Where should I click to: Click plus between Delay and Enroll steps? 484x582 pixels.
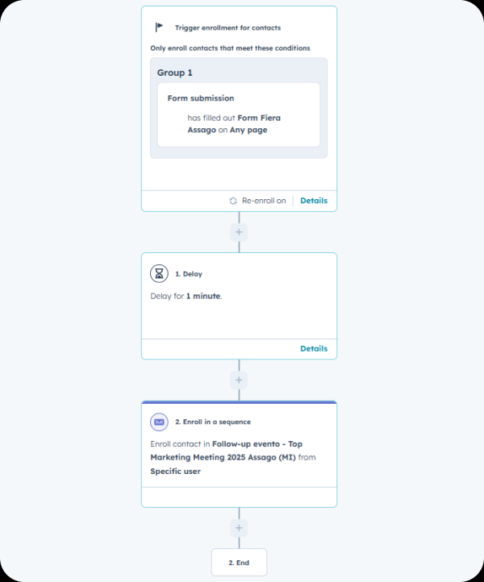pos(238,380)
